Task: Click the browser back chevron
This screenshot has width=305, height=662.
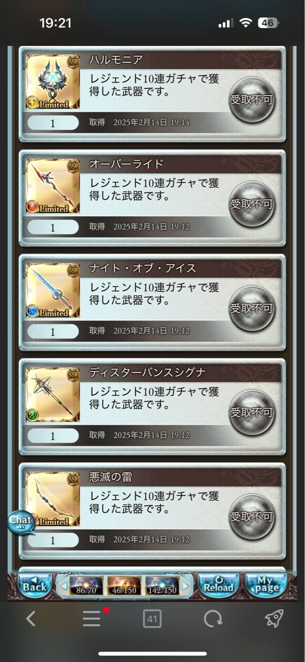Action: tap(31, 619)
